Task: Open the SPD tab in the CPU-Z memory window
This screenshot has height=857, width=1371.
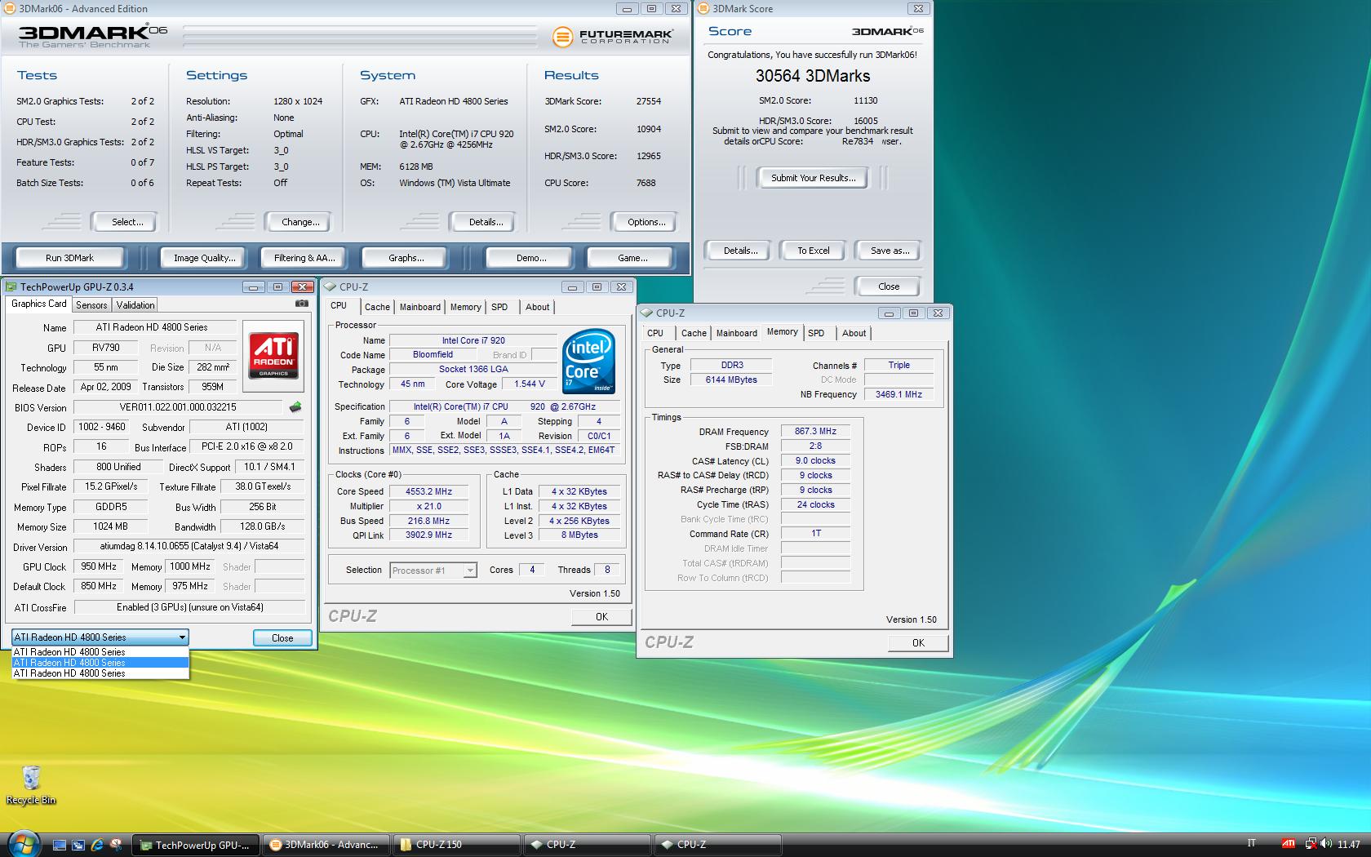Action: (816, 333)
